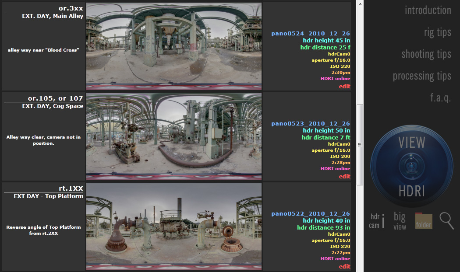Click the magnifying glass search icon

tap(446, 221)
